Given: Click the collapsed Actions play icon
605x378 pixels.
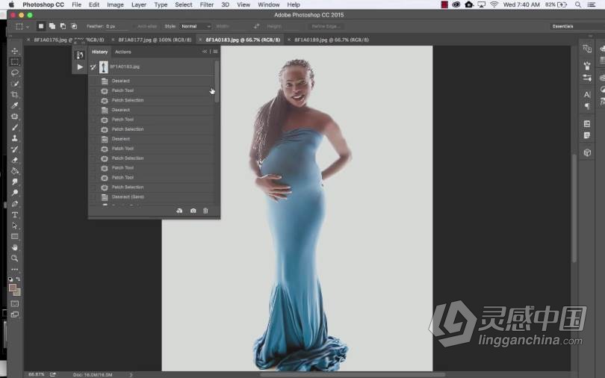Looking at the screenshot, I should pos(79,67).
